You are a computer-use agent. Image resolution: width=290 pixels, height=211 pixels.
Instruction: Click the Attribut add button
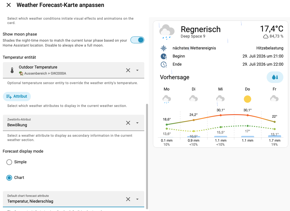tap(17, 97)
